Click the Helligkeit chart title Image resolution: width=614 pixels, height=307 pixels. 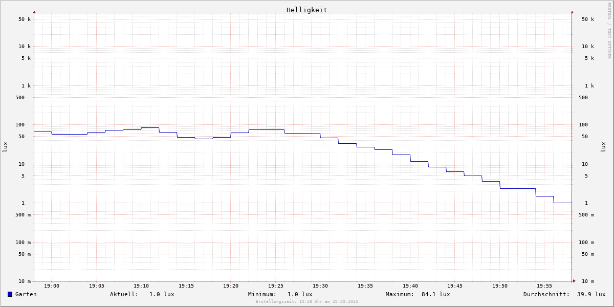(306, 10)
